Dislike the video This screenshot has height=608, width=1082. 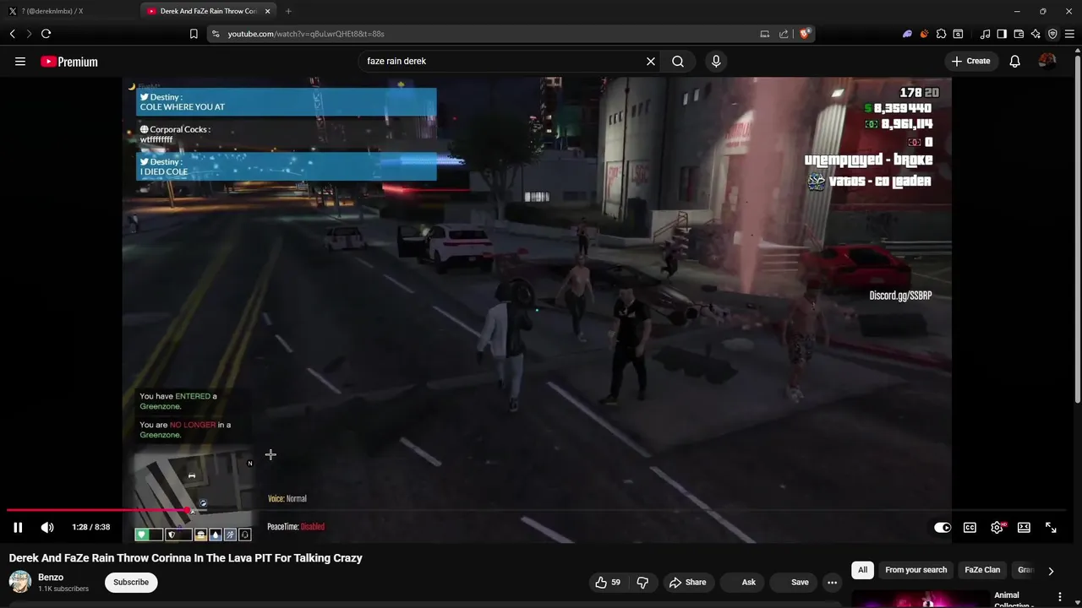(642, 582)
